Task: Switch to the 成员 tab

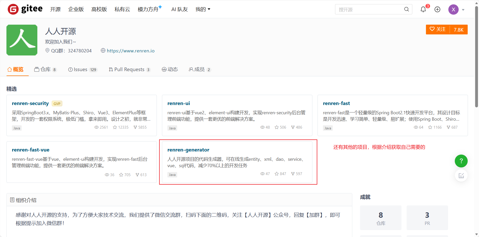Action: click(200, 69)
